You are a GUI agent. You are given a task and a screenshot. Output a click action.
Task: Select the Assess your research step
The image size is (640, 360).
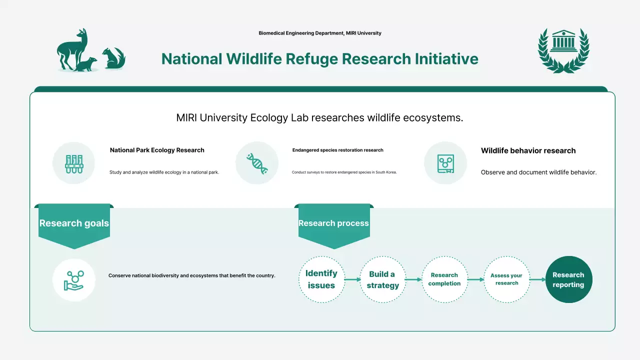[506, 279]
